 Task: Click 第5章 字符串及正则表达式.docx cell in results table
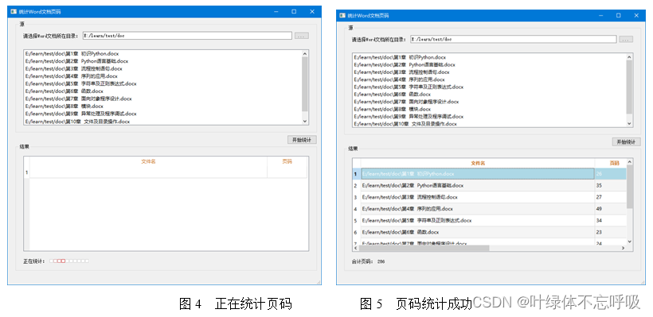[478, 220]
